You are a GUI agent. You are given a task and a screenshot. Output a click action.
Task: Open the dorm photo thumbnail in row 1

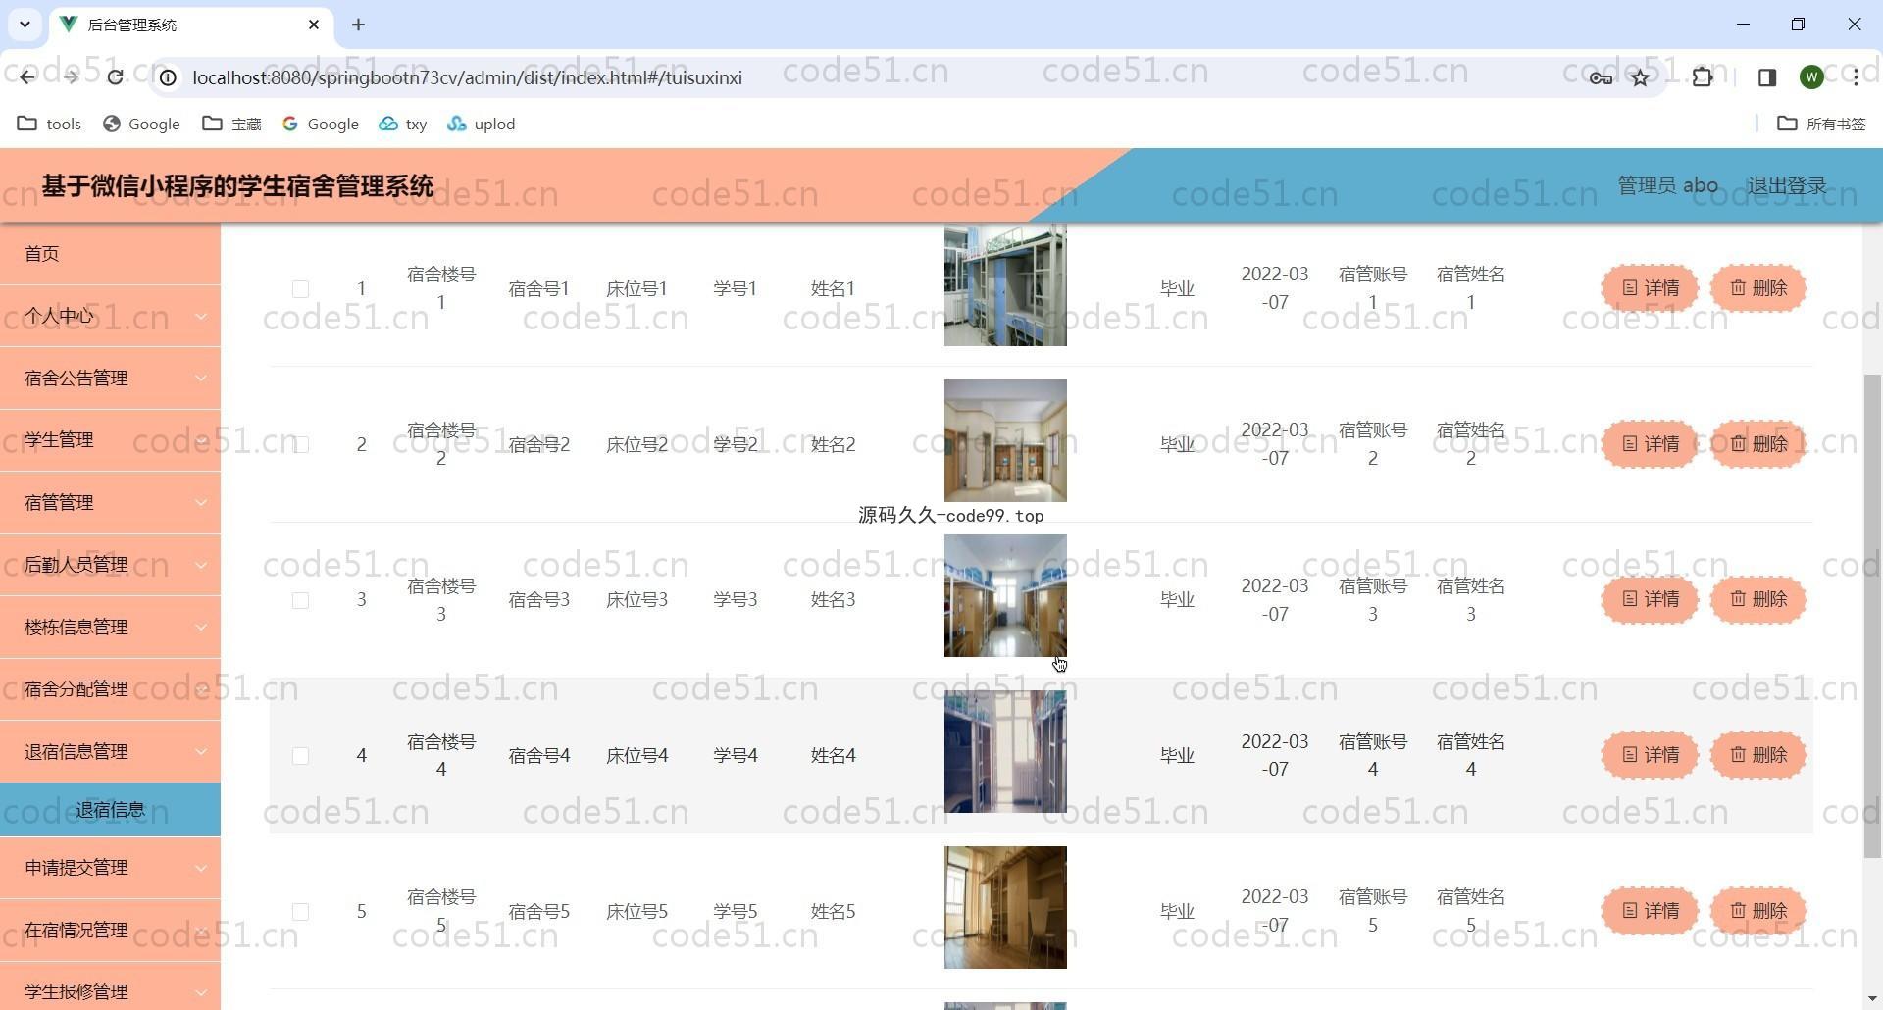pos(1005,285)
